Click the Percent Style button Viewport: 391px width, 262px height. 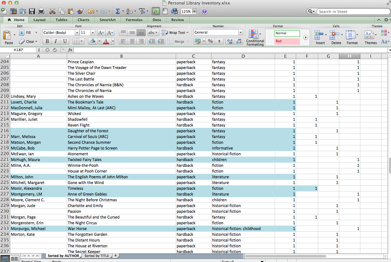pyautogui.click(x=210, y=41)
